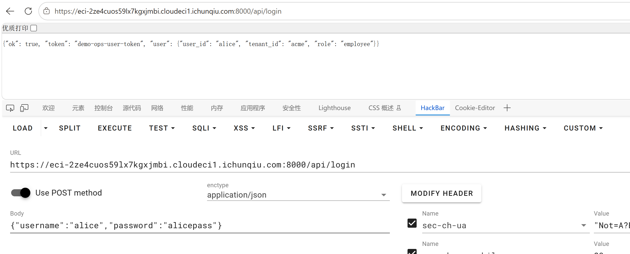Open the SHELL dropdown menu
The width and height of the screenshot is (630, 254).
point(408,128)
